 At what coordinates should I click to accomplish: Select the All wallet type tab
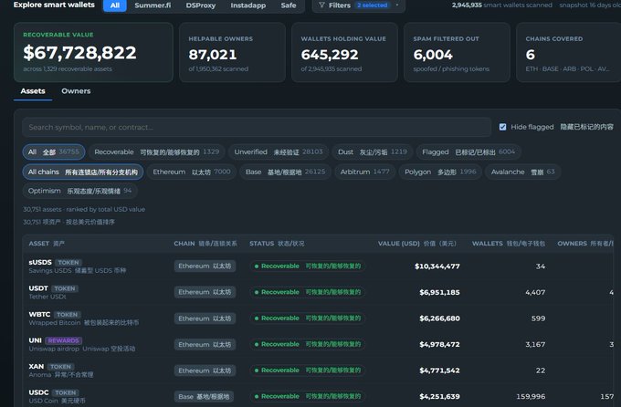pos(115,5)
